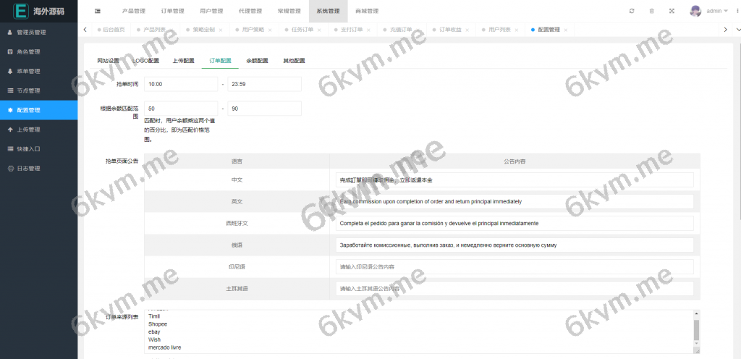Screen dimensions: 741x359
Task: Click the 快捷入口 sidebar icon
Action: click(x=10, y=149)
